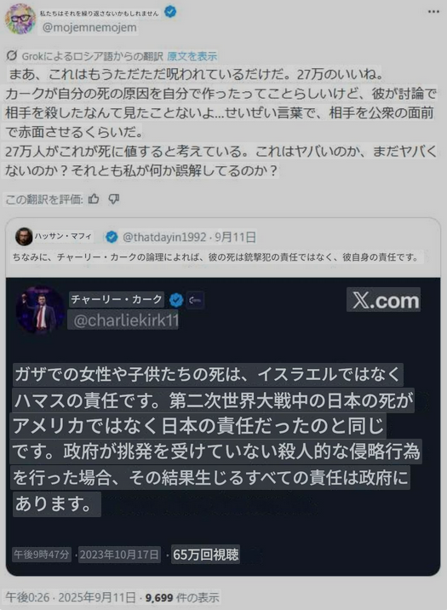The height and width of the screenshot is (610, 447).
Task: Click the X.com watermark in the image
Action: click(383, 300)
